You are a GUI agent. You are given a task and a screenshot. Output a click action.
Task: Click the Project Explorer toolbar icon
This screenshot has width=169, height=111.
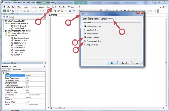pos(55,11)
